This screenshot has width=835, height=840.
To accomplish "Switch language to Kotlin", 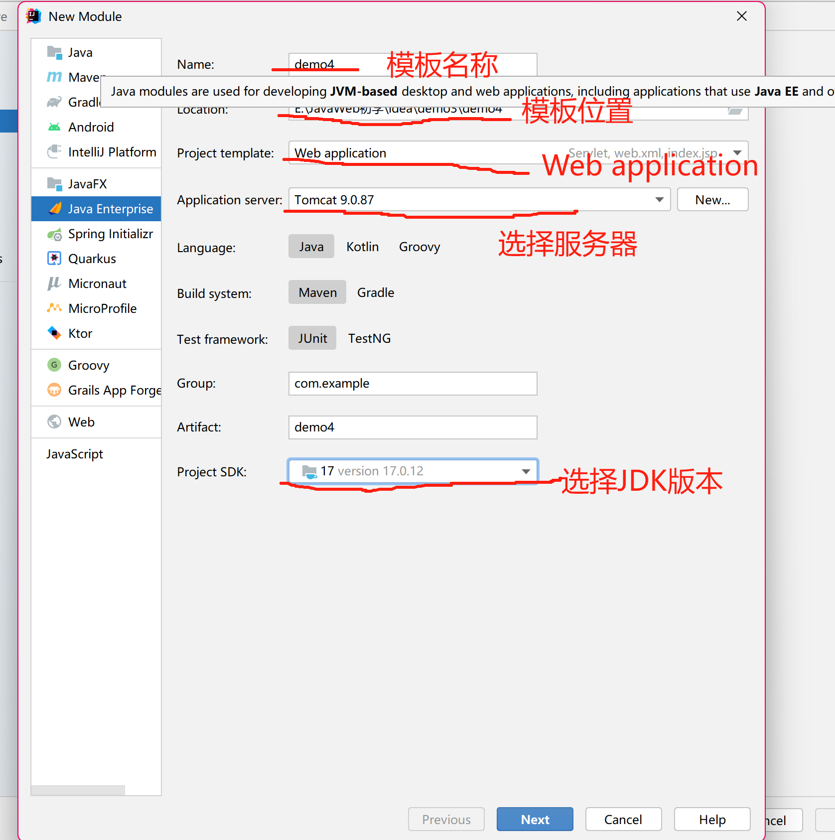I will 363,246.
